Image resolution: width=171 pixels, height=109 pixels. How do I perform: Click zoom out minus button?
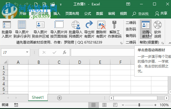click(x=123, y=105)
